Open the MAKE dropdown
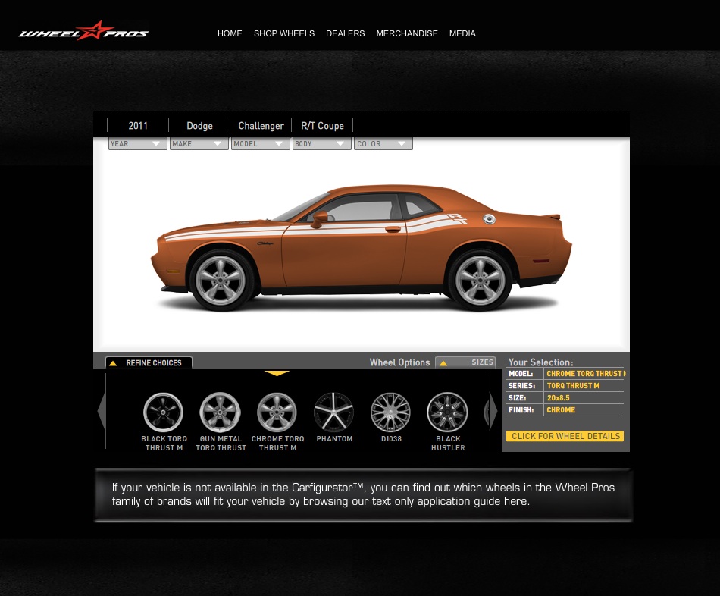 pos(199,144)
